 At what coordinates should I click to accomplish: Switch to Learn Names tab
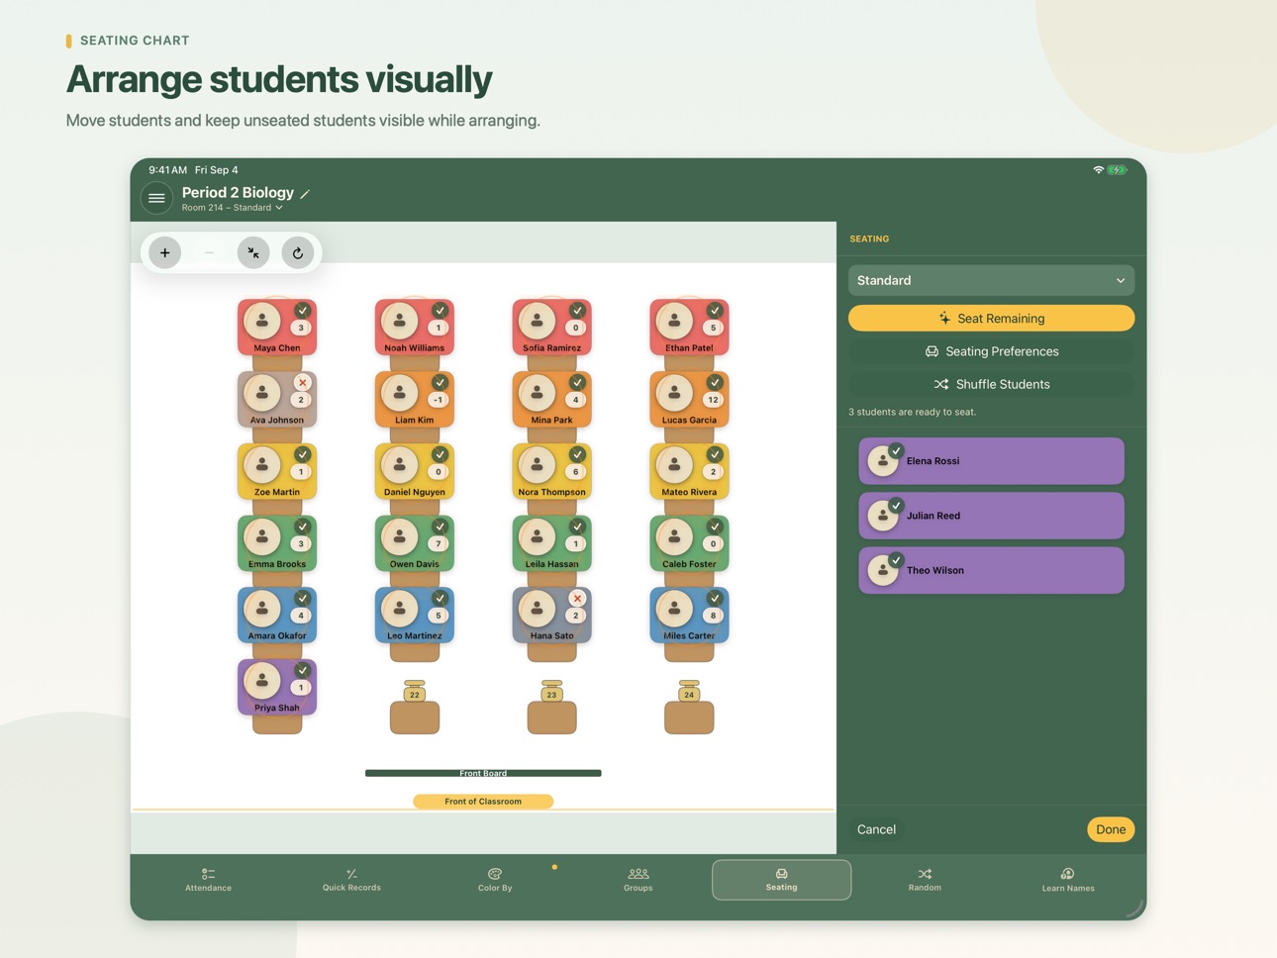(1068, 880)
